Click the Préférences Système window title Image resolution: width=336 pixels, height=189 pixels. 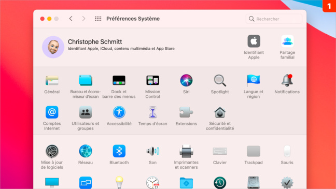click(x=133, y=19)
